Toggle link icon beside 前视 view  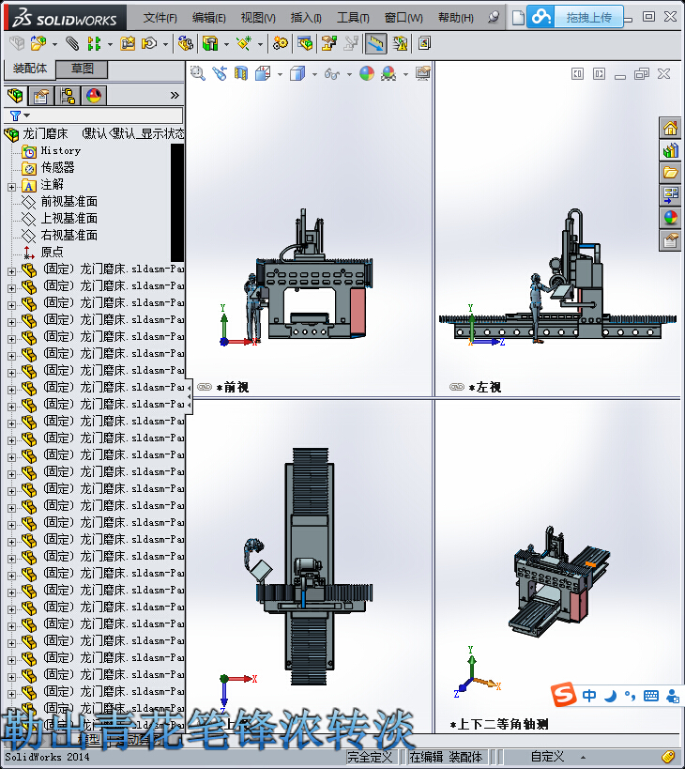(205, 387)
